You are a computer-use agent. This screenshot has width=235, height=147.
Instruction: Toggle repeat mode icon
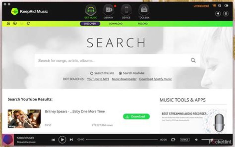(x=173, y=140)
